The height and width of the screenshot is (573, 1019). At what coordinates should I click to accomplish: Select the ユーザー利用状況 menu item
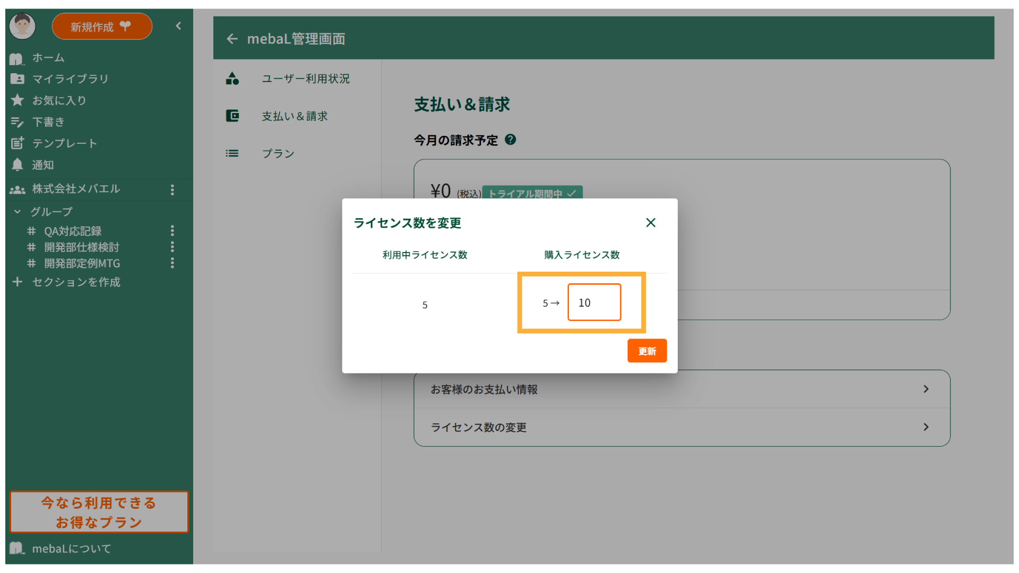(x=305, y=79)
